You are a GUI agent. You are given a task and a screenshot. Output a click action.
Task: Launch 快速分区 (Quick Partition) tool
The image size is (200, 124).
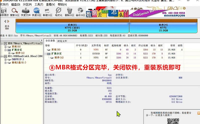(37, 12)
